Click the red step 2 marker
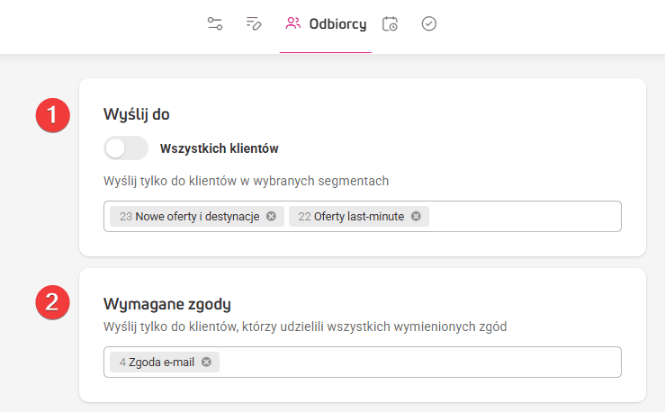Screen dimensions: 665x412 coord(52,302)
